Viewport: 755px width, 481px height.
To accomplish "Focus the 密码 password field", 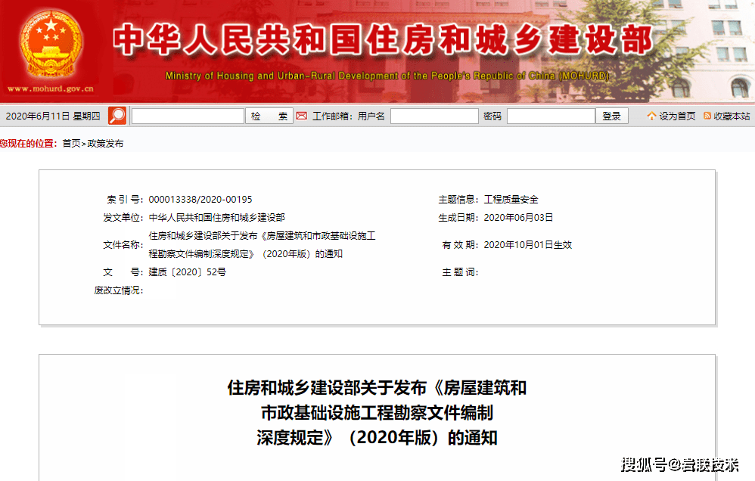I will 551,116.
